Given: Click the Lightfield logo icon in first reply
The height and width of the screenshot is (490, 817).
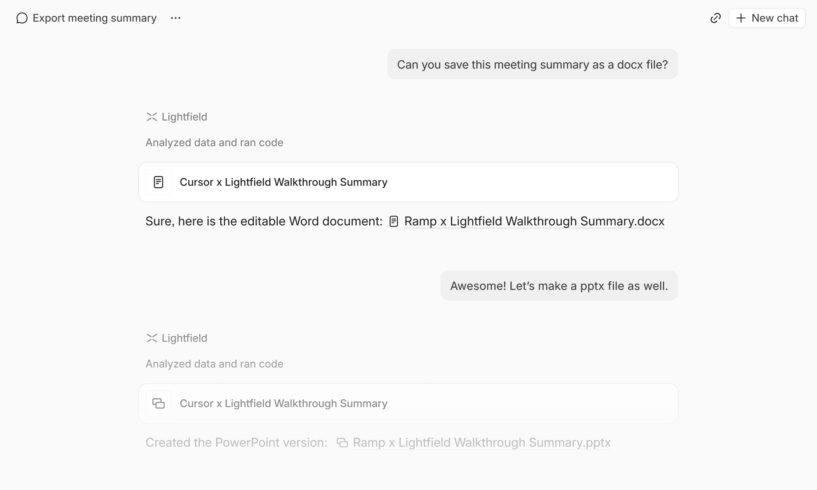Looking at the screenshot, I should click(152, 117).
